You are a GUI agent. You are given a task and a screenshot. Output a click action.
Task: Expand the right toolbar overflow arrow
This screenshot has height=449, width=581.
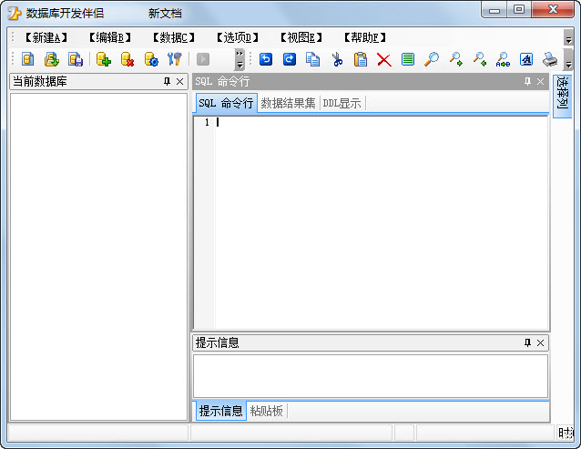[x=568, y=61]
